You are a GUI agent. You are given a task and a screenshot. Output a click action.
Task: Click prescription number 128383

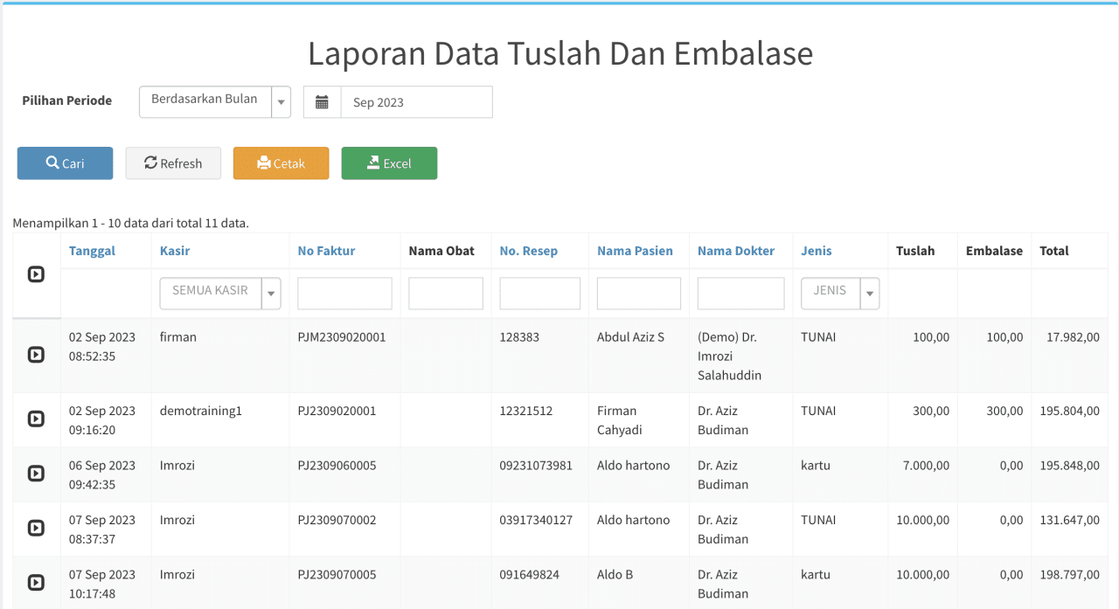519,336
